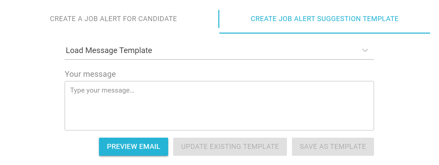Click the Preview Email button
439x165 pixels.
click(134, 147)
